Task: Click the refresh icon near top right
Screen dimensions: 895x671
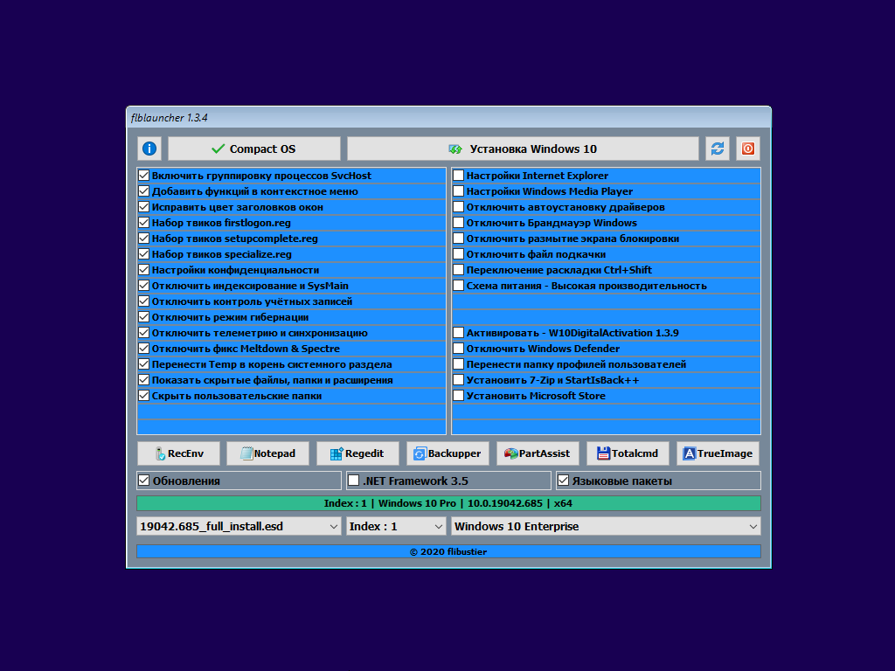Action: (717, 148)
